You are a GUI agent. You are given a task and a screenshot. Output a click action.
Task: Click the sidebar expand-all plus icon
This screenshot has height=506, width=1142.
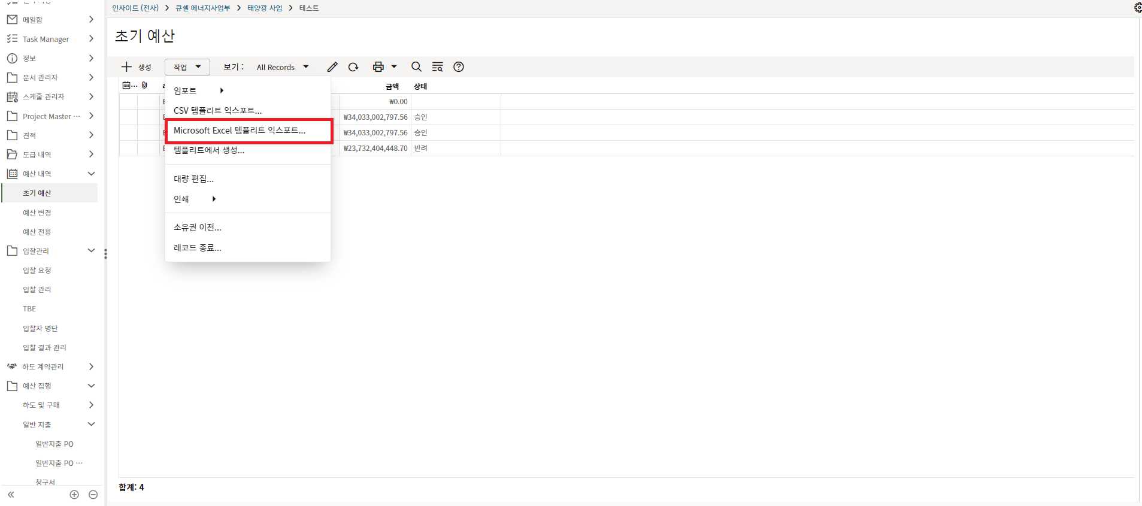pyautogui.click(x=74, y=495)
